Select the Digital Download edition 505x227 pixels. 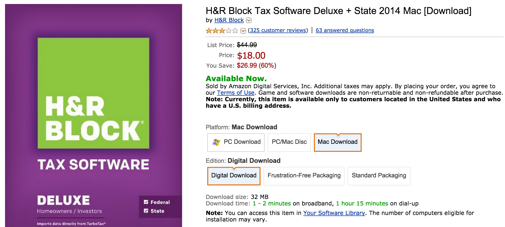point(233,175)
